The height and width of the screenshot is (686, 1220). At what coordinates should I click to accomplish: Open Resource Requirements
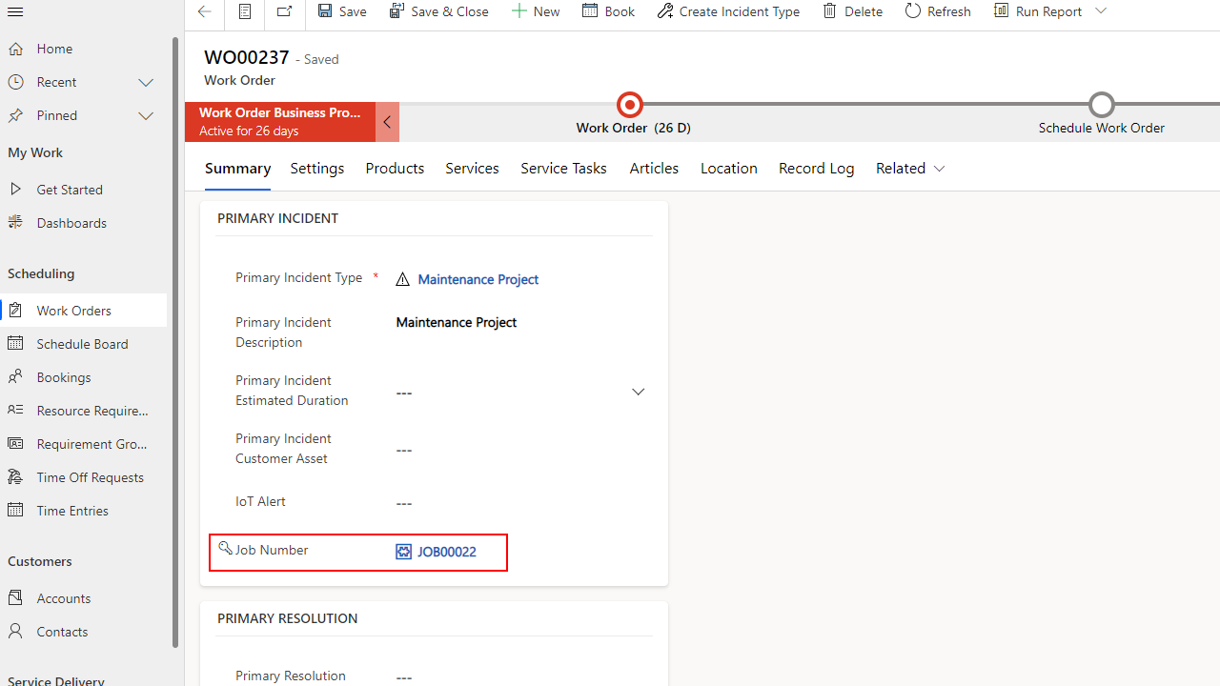(84, 411)
